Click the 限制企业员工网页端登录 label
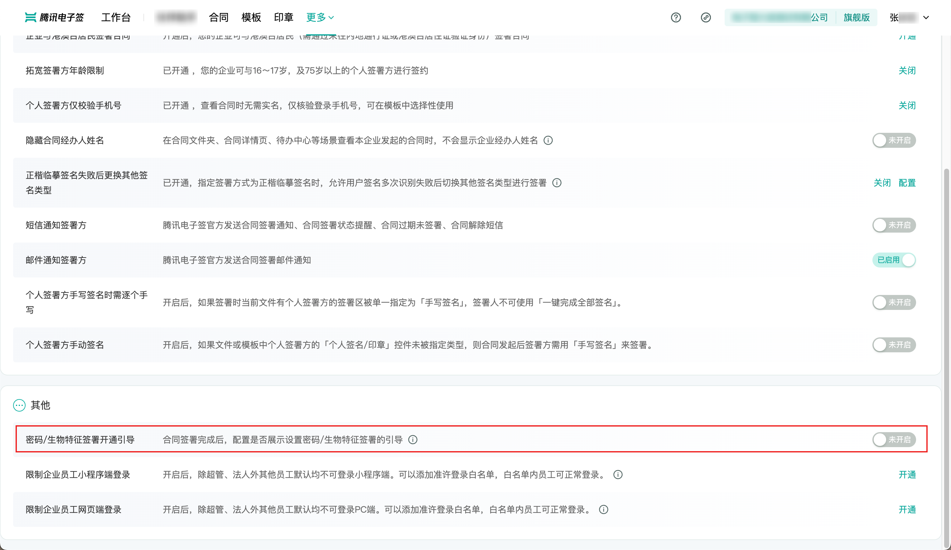Screen dimensions: 951x550 (74, 509)
